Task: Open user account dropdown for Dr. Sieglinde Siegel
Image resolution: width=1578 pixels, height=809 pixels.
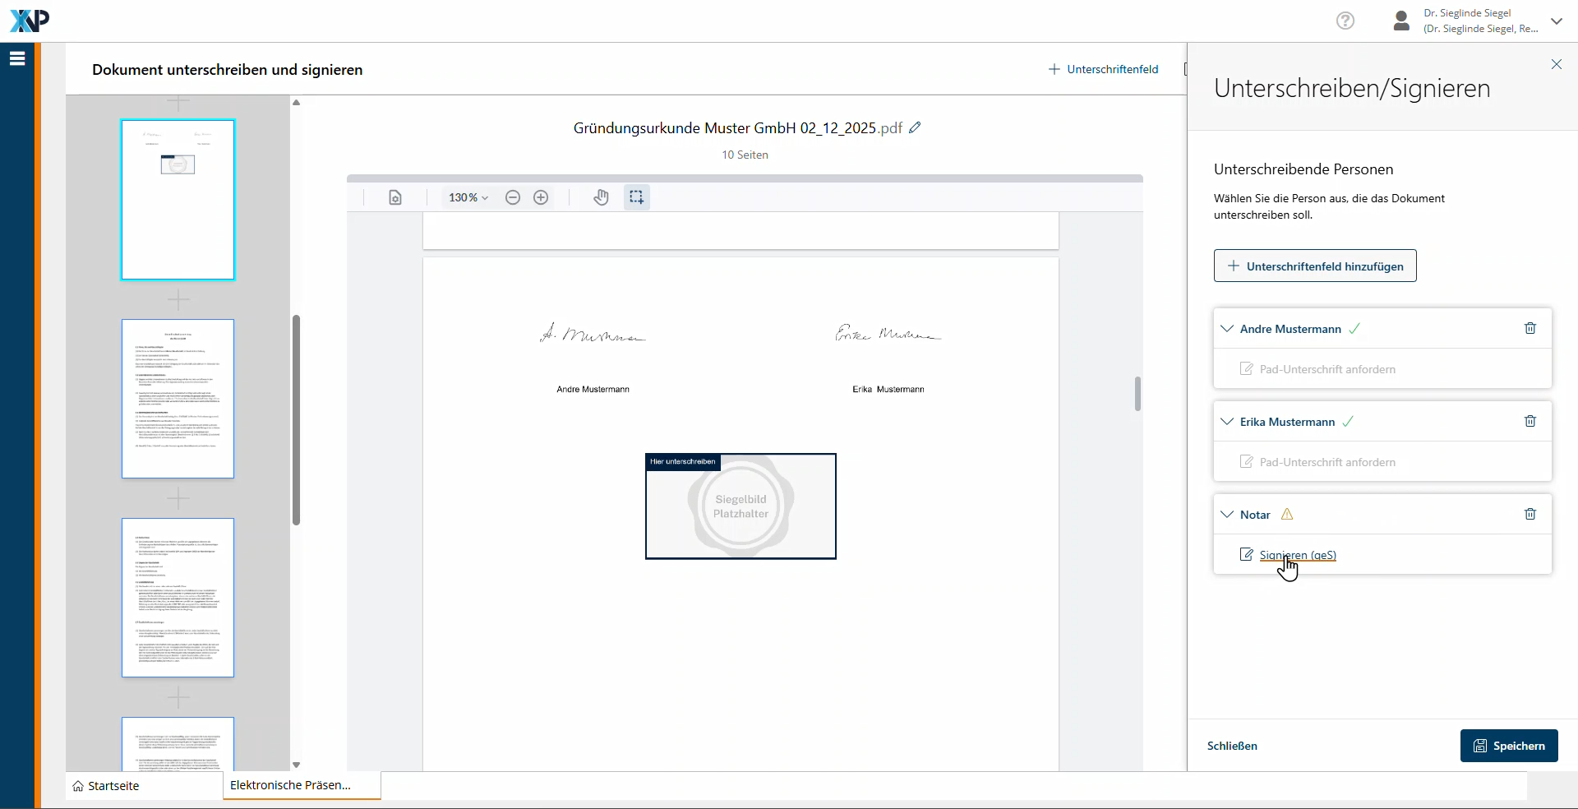Action: pos(1556,21)
